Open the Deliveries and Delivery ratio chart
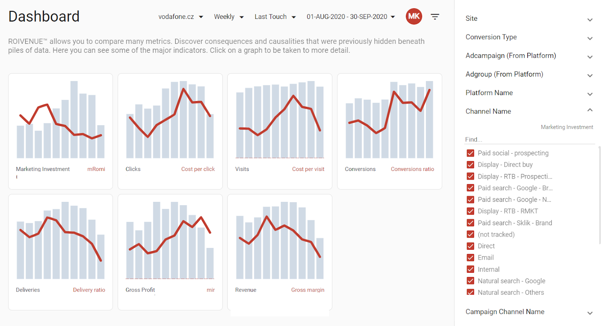Screen dimensions: 603x326 click(60, 252)
